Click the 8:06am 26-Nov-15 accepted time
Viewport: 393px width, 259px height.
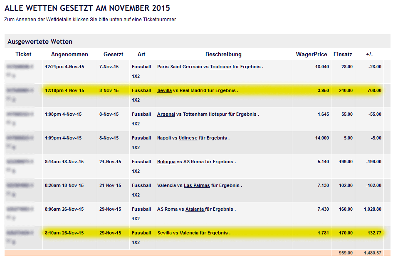point(64,209)
